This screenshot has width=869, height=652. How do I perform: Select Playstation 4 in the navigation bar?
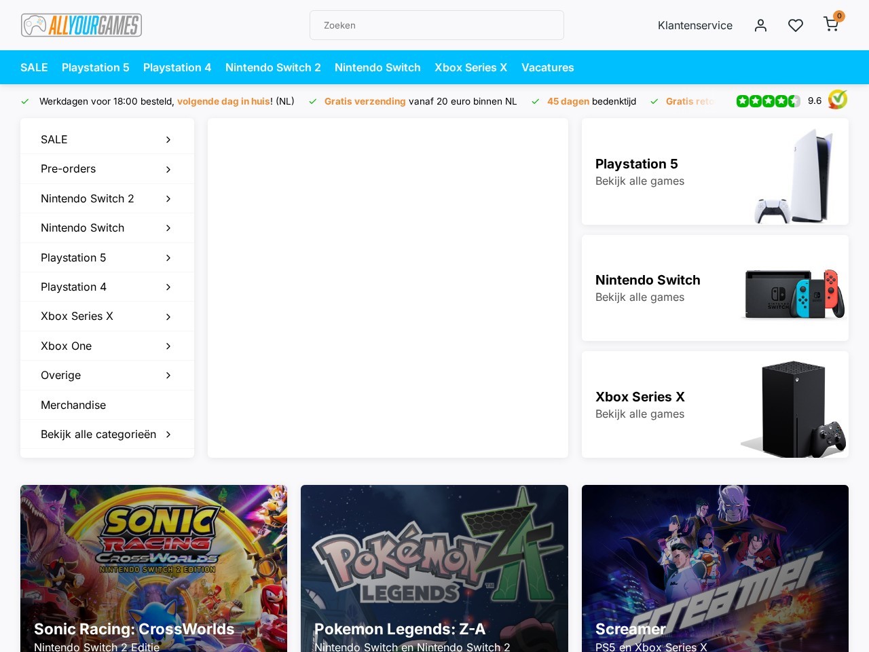pos(177,67)
